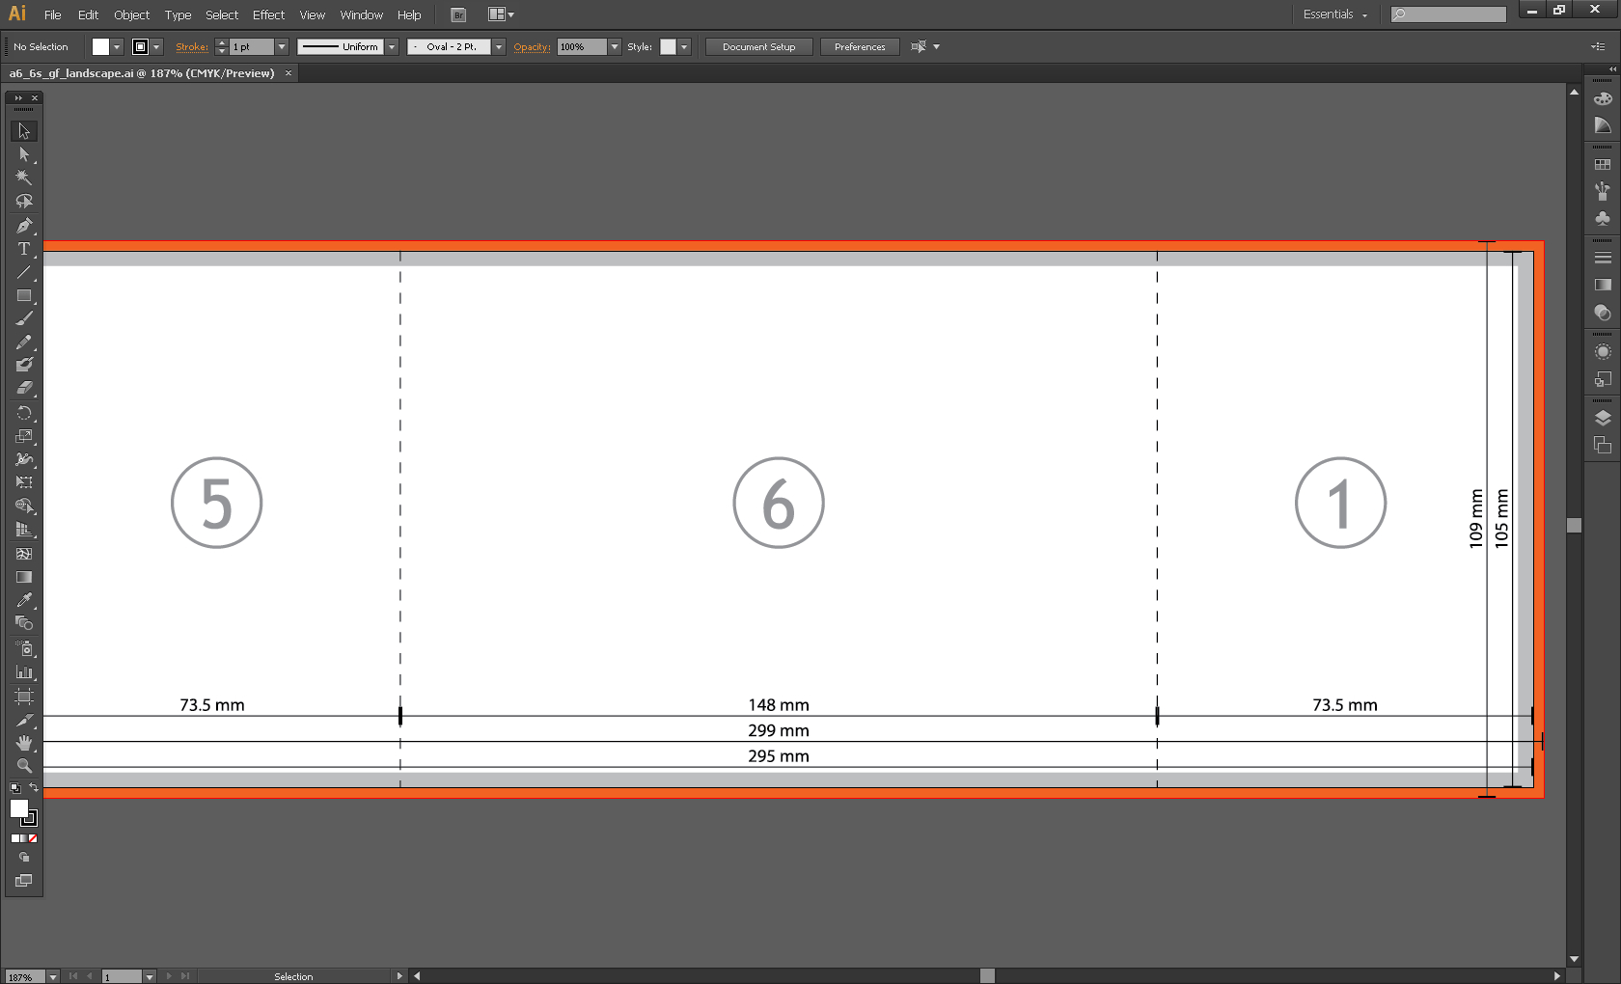Activate the Eyedropper tool
Screen dimensions: 1621x984
[24, 600]
